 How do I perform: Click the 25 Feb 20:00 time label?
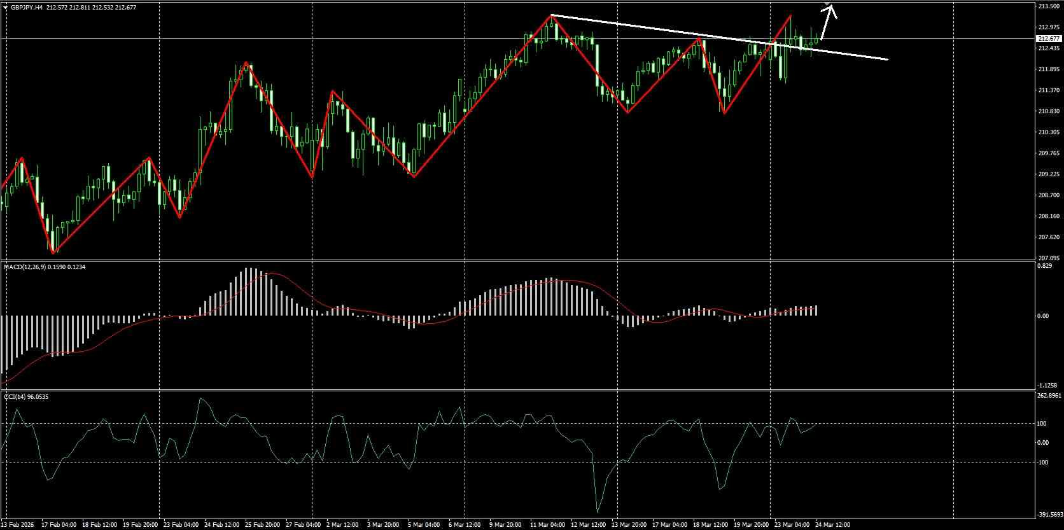pos(261,525)
